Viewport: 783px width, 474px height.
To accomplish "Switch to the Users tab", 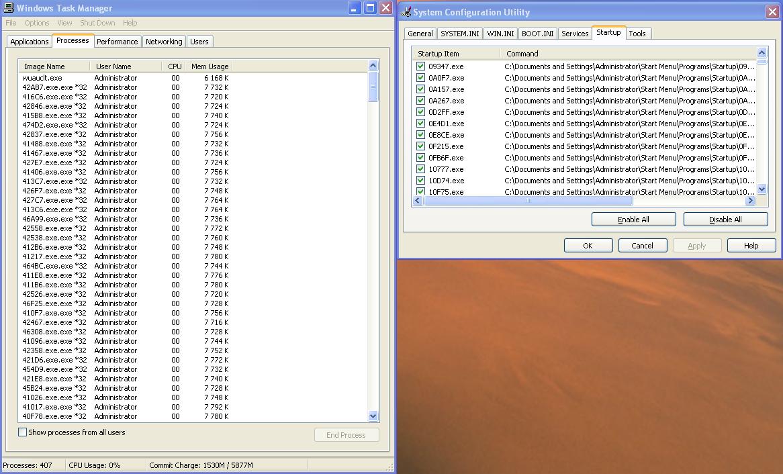I will click(x=199, y=42).
